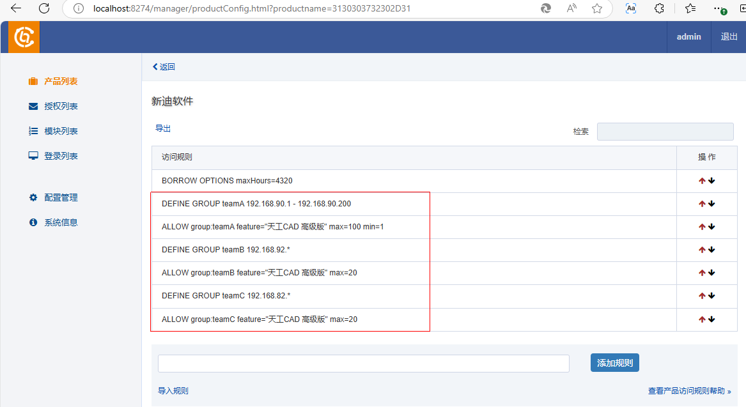Click 退出 to log out

tap(729, 36)
